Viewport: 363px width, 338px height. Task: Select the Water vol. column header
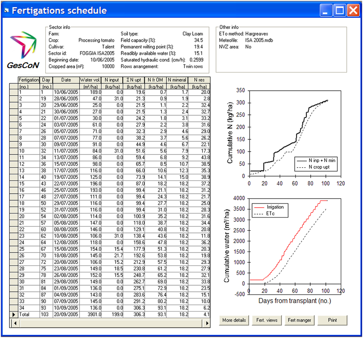(x=90, y=80)
